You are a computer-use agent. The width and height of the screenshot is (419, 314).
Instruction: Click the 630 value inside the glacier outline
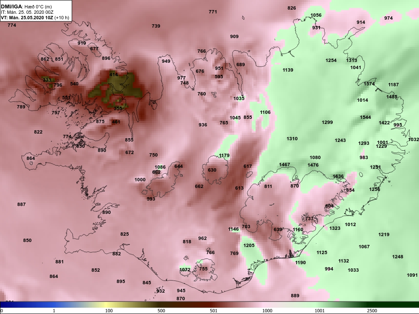(x=212, y=170)
